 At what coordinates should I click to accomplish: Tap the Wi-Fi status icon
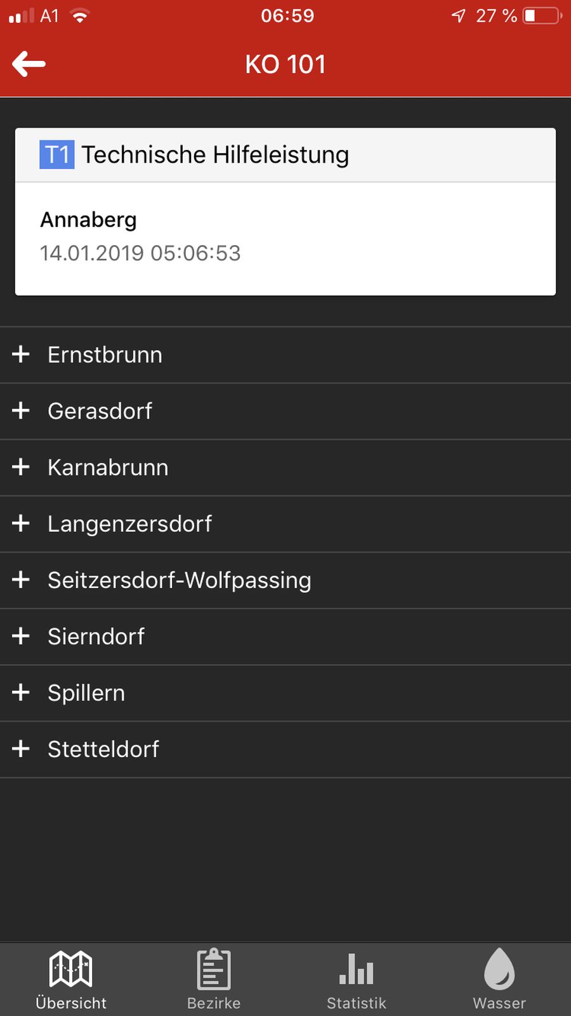pyautogui.click(x=80, y=16)
